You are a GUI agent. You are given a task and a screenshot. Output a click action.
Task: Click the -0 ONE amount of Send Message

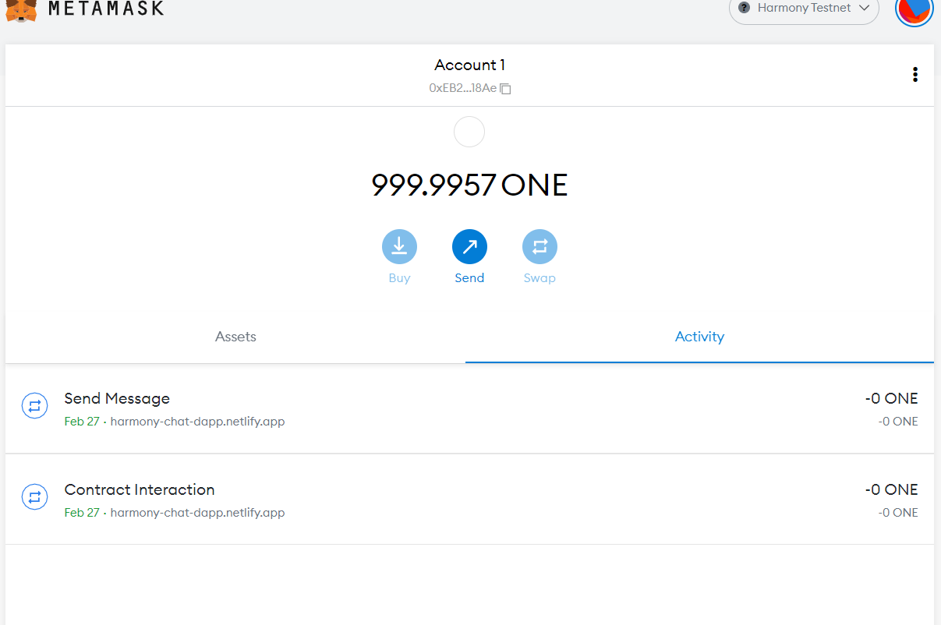(891, 398)
